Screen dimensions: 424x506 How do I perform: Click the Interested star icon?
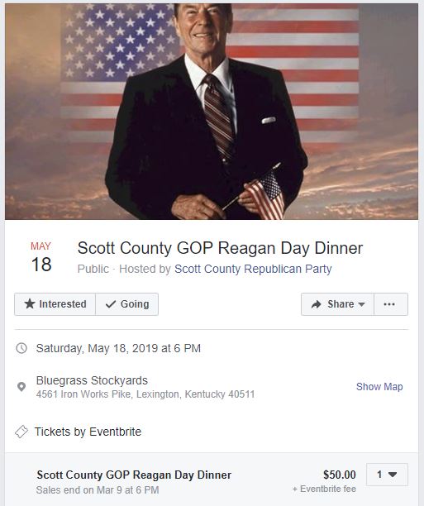coord(30,303)
